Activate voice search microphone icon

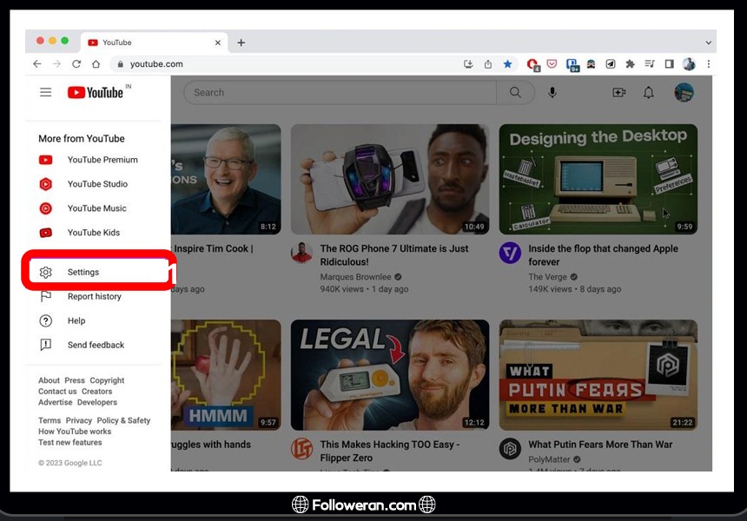click(552, 93)
